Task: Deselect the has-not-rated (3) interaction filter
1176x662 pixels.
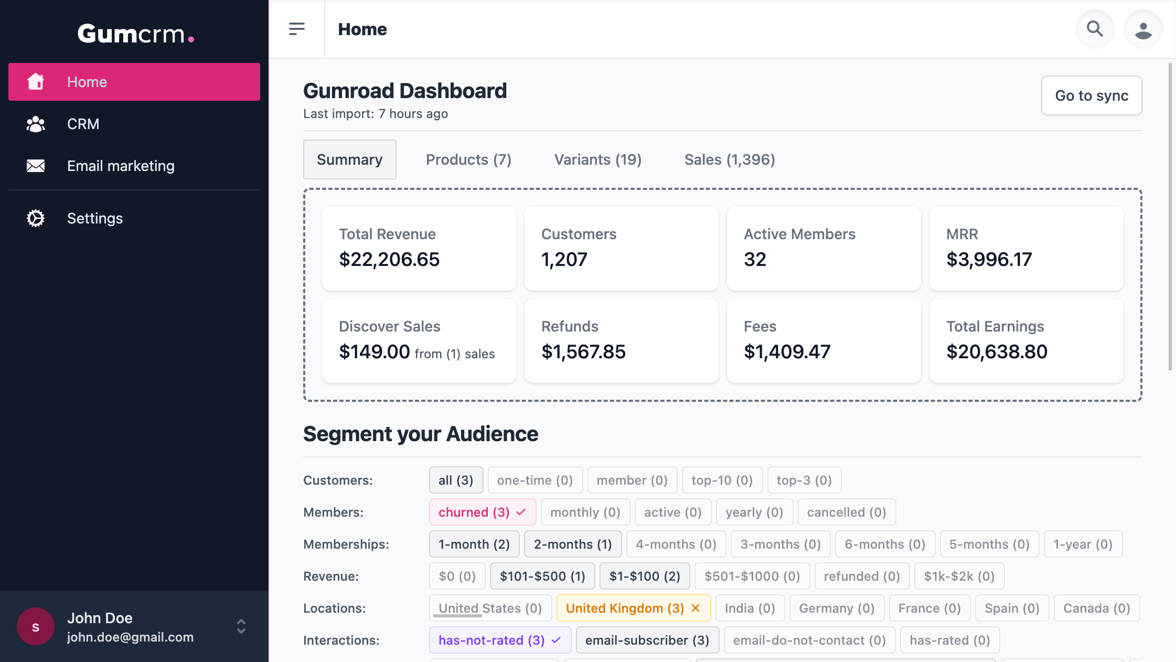Action: click(x=500, y=640)
